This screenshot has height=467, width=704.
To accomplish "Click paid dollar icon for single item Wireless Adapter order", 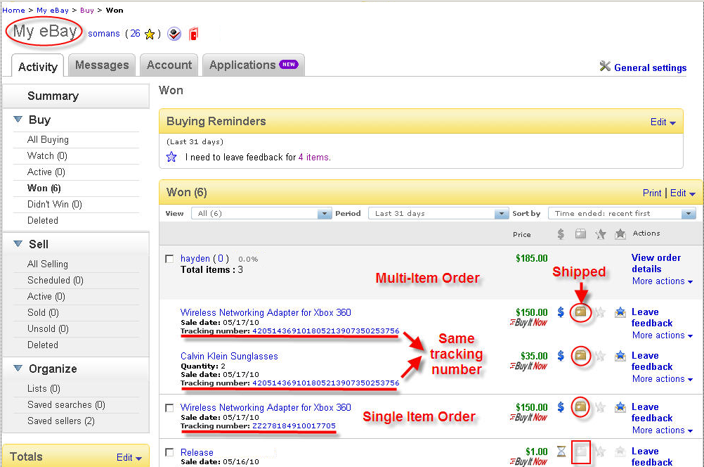I will tap(561, 407).
